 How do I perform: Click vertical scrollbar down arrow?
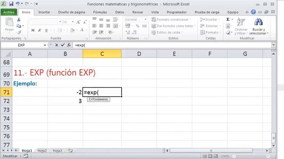coord(273,146)
